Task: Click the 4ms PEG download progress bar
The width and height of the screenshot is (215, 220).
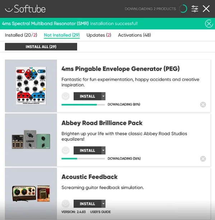Action: (x=83, y=105)
